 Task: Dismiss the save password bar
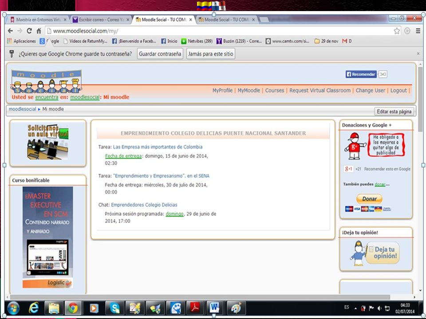418,54
